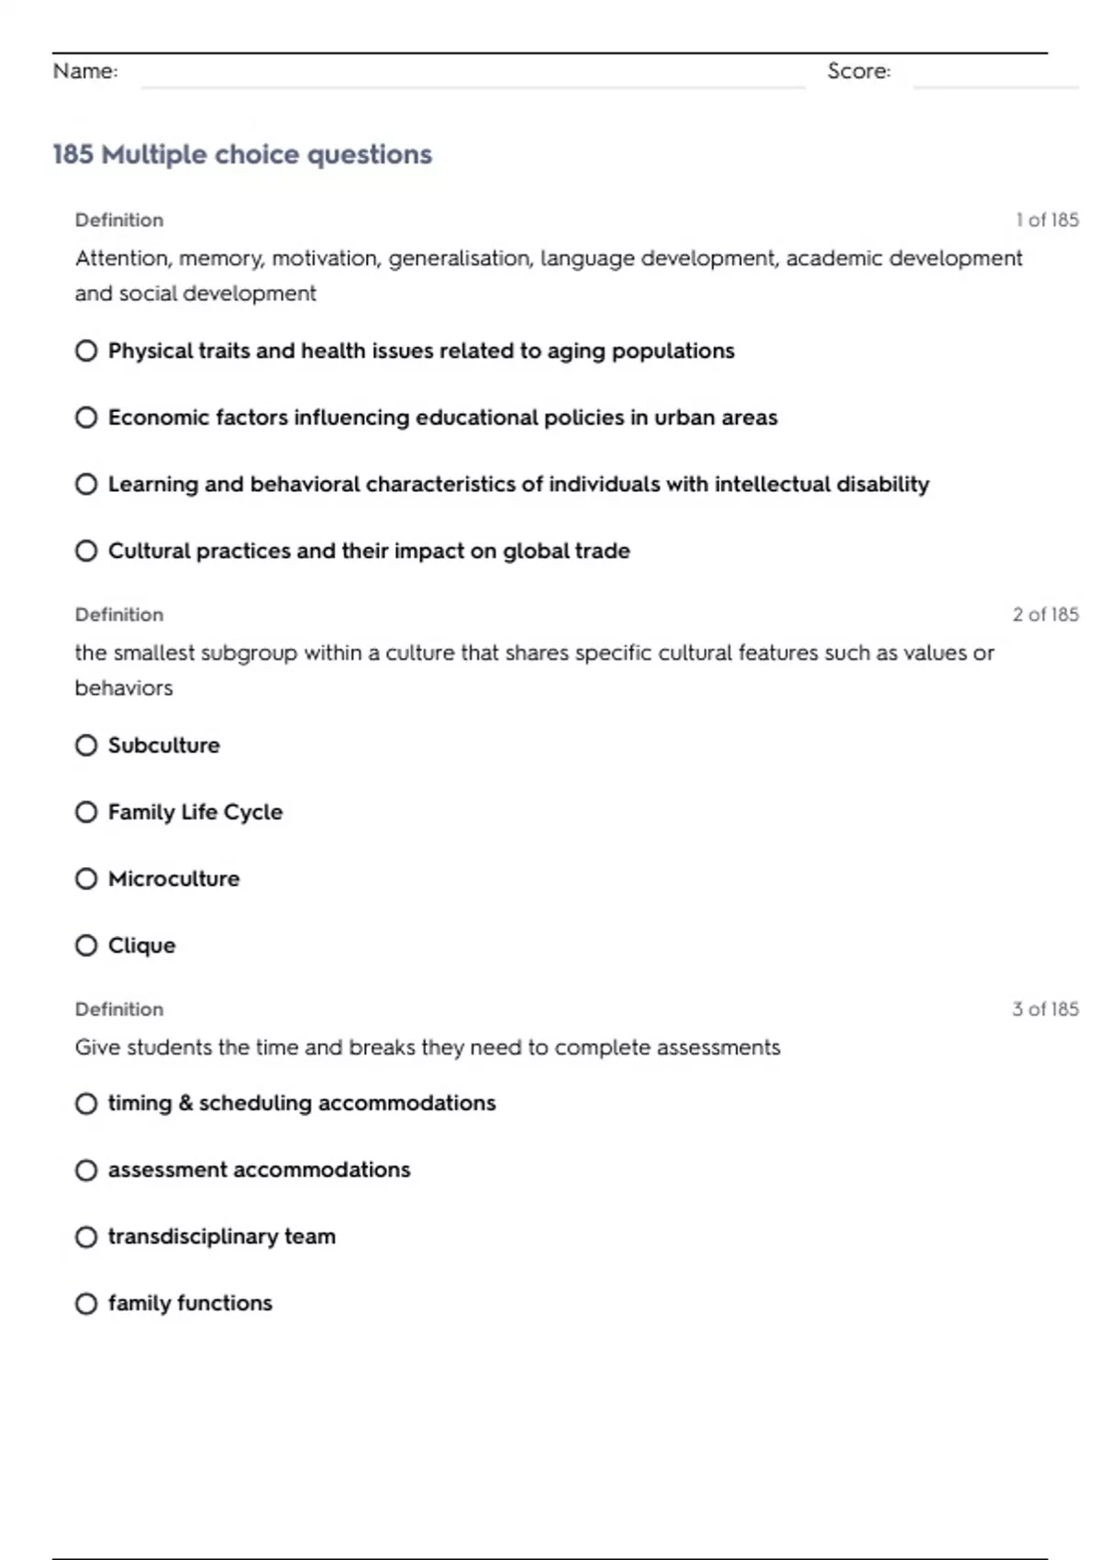Screen dimensions: 1101x1560
Task: Select the 'transdisciplinary team' option
Action: [86, 1237]
